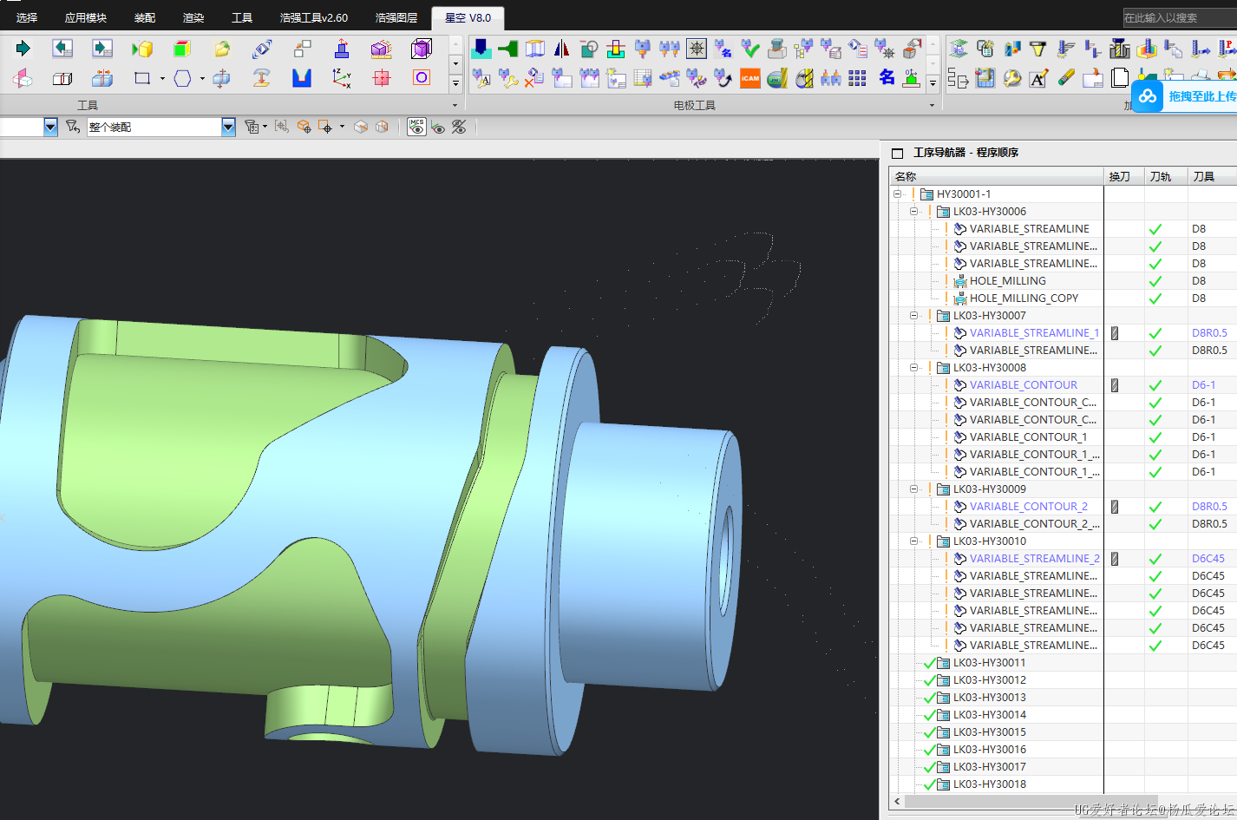Screen dimensions: 1237x820
Task: Click the 3x3 blue grid array icon
Action: tap(857, 78)
